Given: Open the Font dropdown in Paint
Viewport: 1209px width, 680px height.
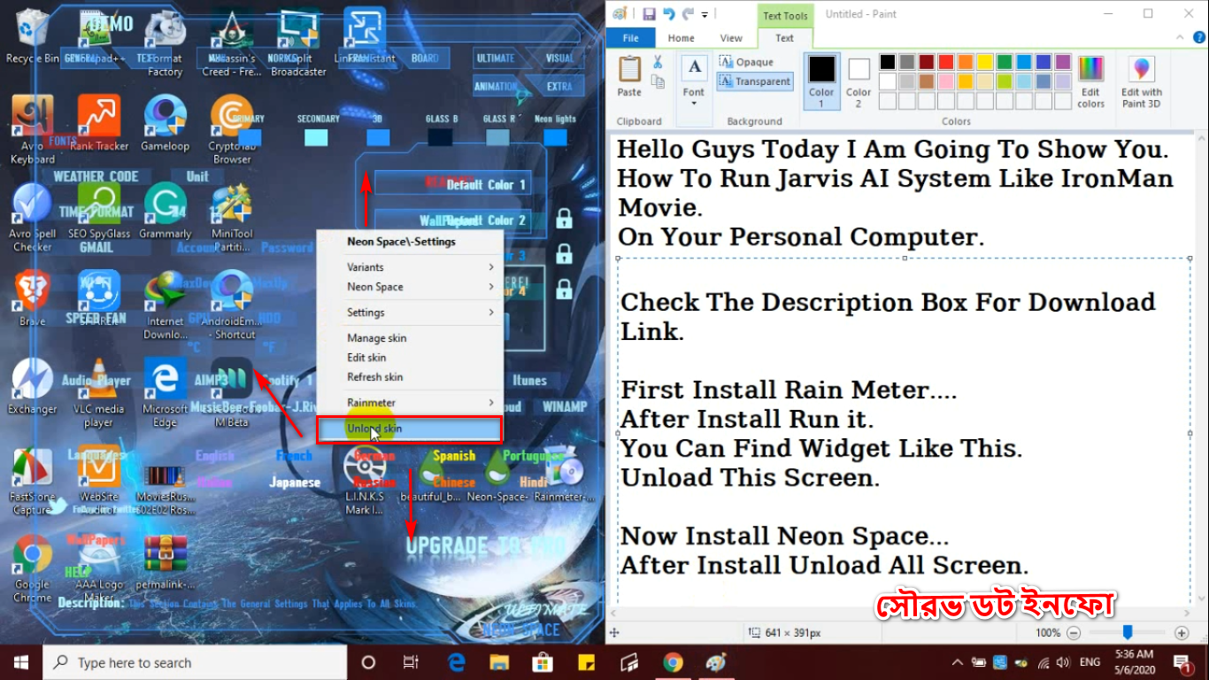Looking at the screenshot, I should point(694,81).
